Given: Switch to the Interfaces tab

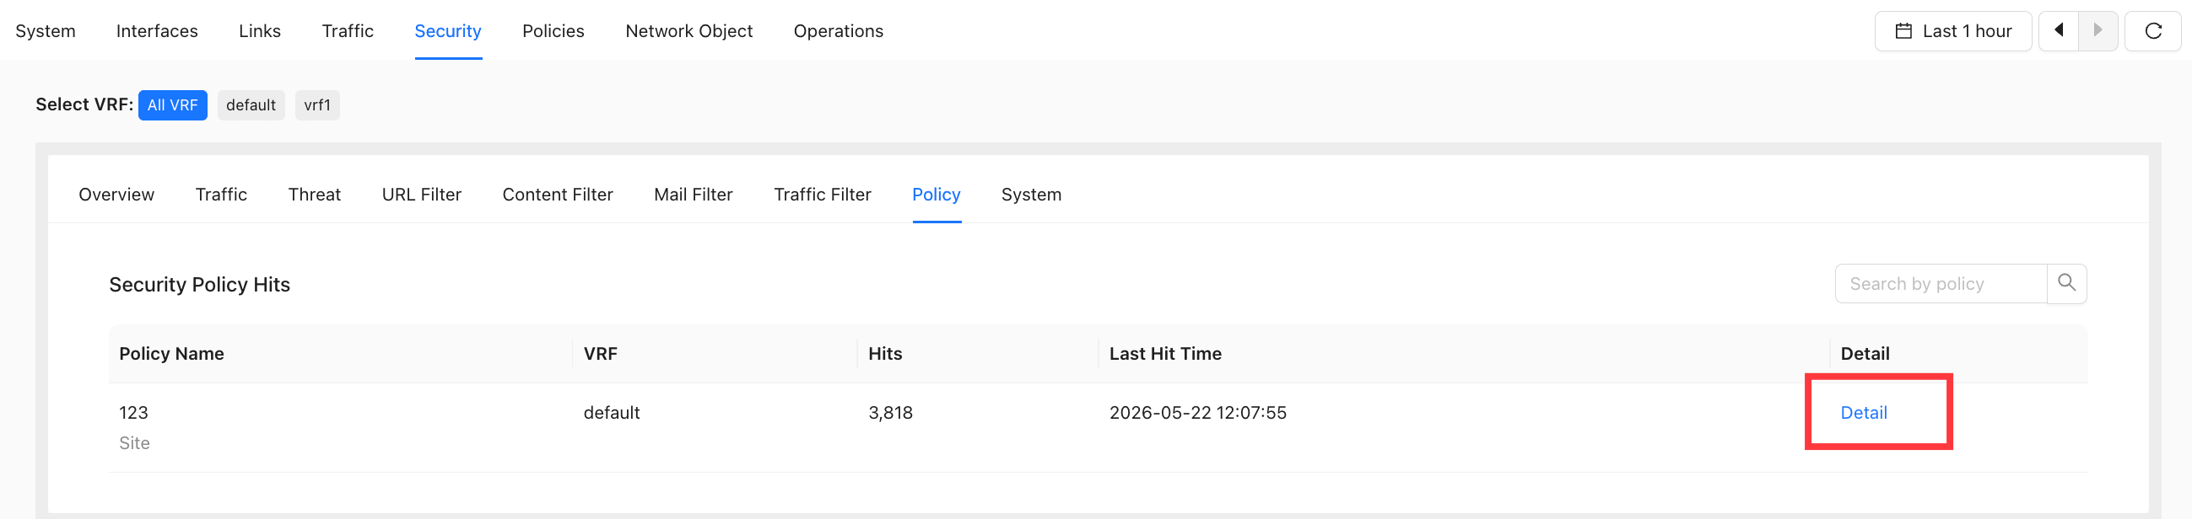Looking at the screenshot, I should (157, 31).
